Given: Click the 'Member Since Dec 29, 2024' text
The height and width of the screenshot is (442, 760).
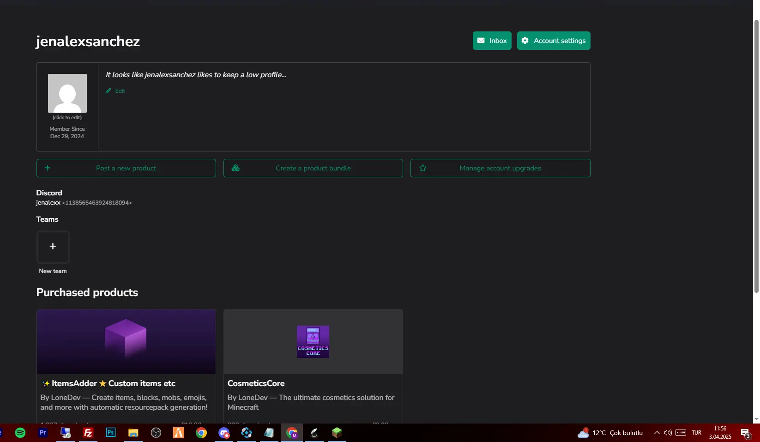Looking at the screenshot, I should click(67, 133).
